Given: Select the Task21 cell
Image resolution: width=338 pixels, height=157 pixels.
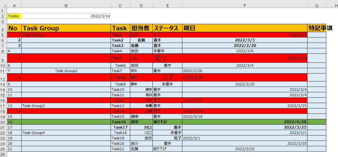Looking at the screenshot, I should (x=120, y=149).
